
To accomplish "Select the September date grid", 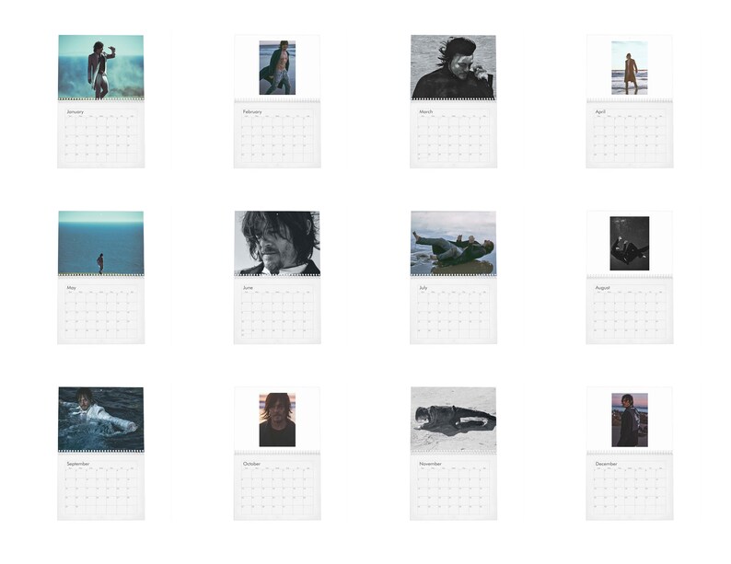I will [x=101, y=490].
